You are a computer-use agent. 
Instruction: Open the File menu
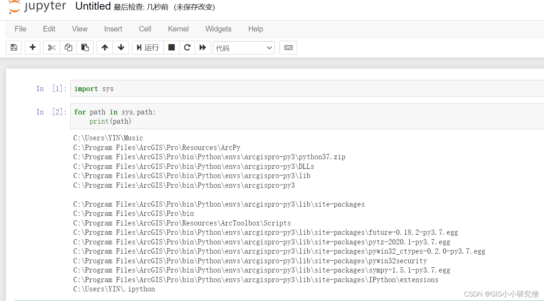20,29
